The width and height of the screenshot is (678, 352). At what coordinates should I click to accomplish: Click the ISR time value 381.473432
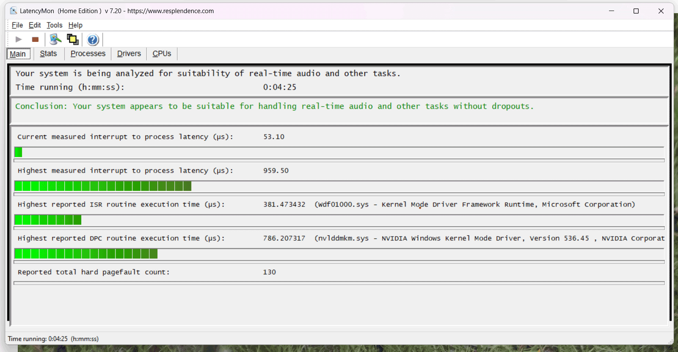coord(284,204)
